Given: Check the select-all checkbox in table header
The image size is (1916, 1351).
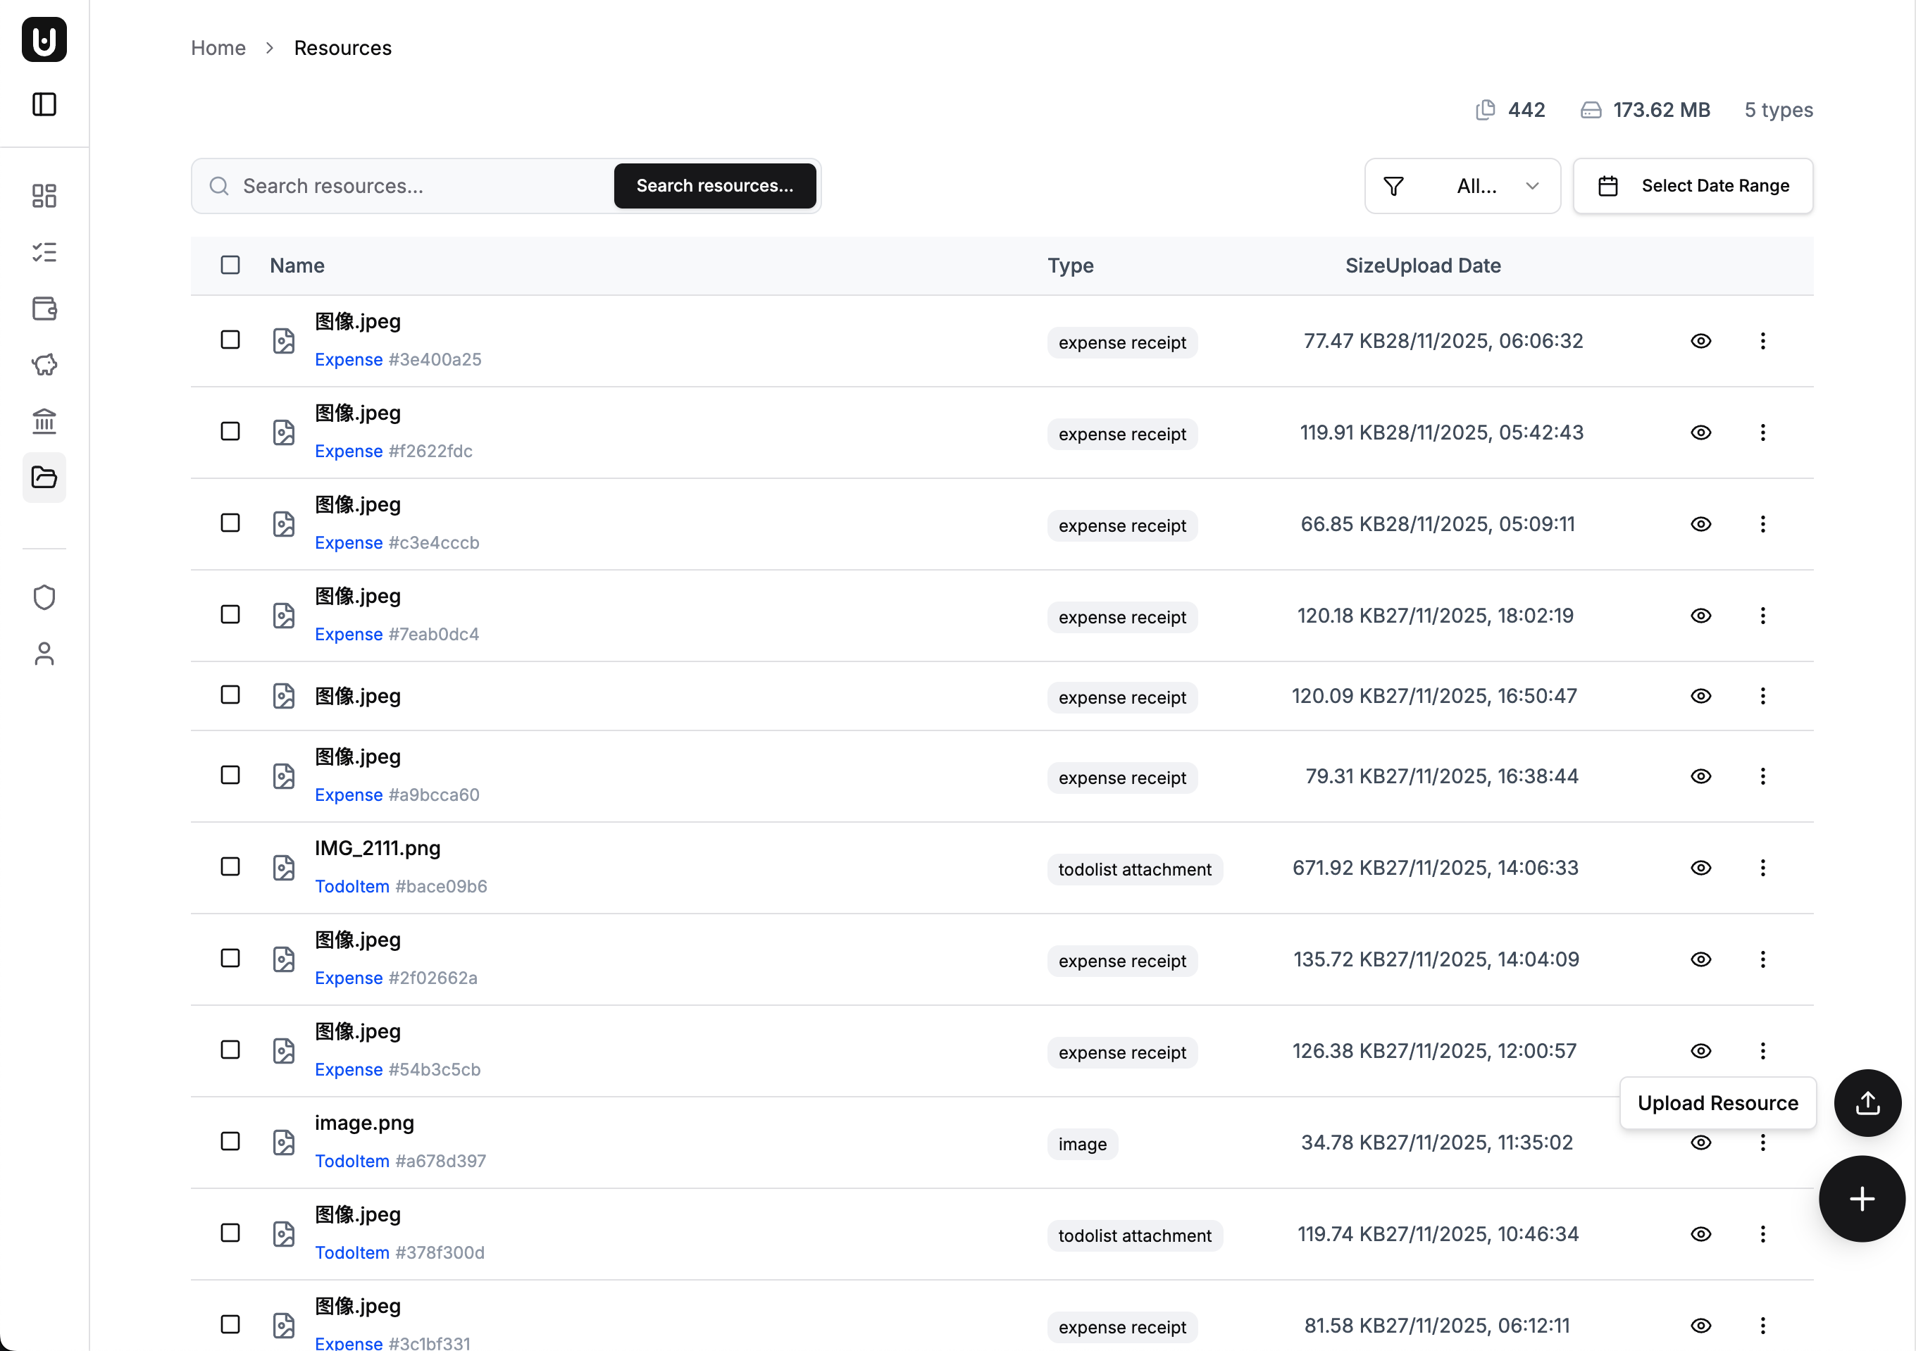Looking at the screenshot, I should [230, 266].
